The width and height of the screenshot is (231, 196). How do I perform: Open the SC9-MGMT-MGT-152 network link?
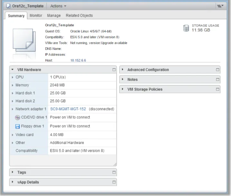[x=68, y=109]
